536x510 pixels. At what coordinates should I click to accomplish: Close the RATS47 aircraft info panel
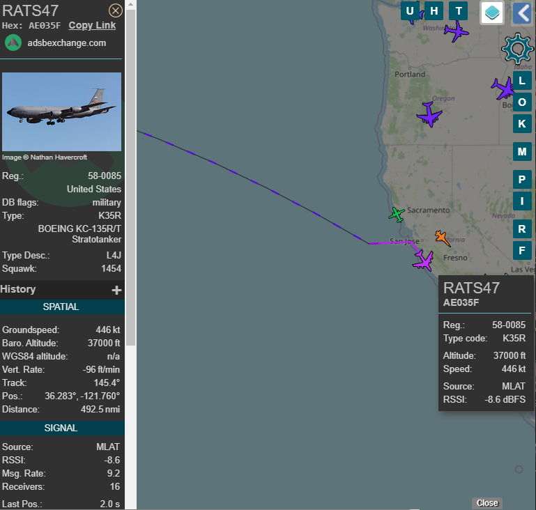(x=116, y=10)
